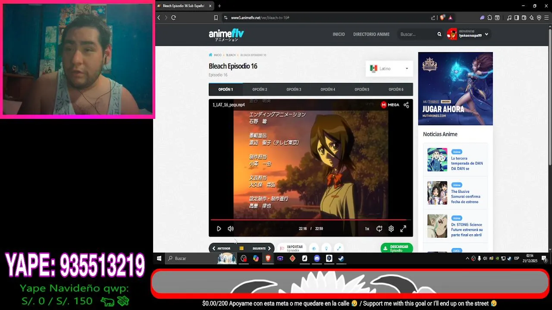The width and height of the screenshot is (552, 310).
Task: Click DESCARGAR Episodio green button
Action: 397,248
